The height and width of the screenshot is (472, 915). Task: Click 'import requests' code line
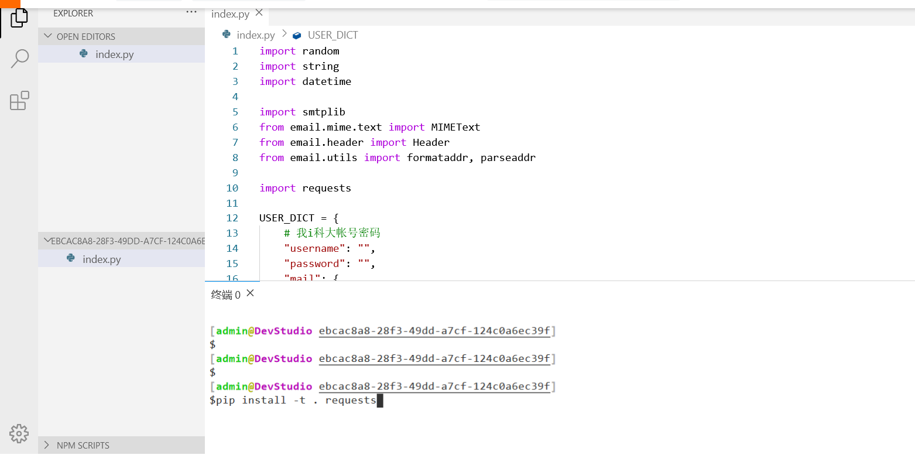305,188
